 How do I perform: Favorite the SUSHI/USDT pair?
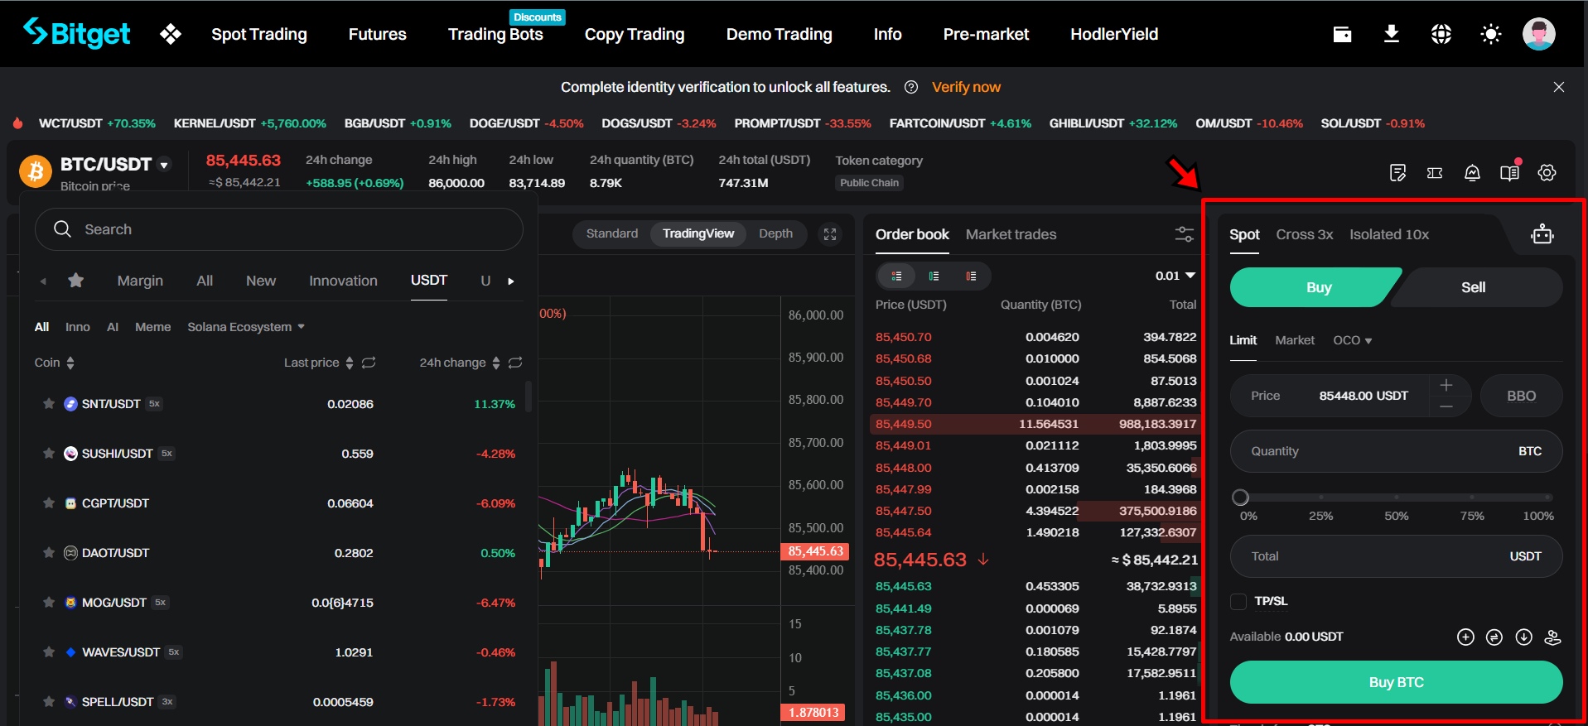pyautogui.click(x=49, y=454)
